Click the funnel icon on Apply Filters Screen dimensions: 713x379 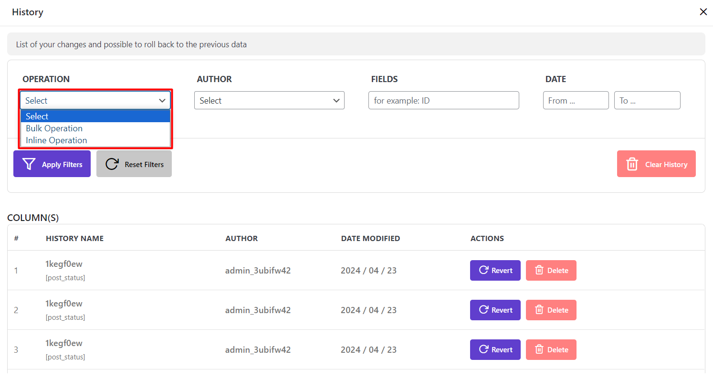point(29,164)
